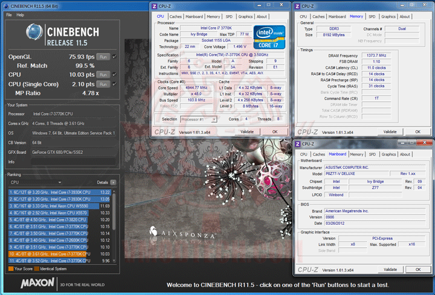Image resolution: width=435 pixels, height=295 pixels.
Task: Toggle the CPU test checkbox
Action: 115,75
